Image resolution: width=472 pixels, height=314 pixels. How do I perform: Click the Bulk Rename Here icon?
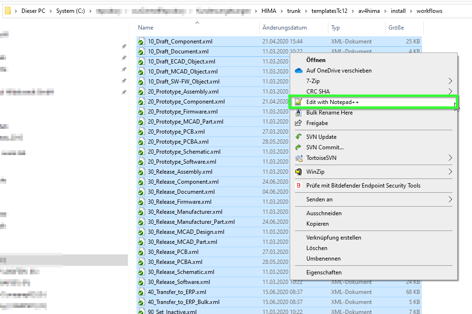tap(299, 113)
